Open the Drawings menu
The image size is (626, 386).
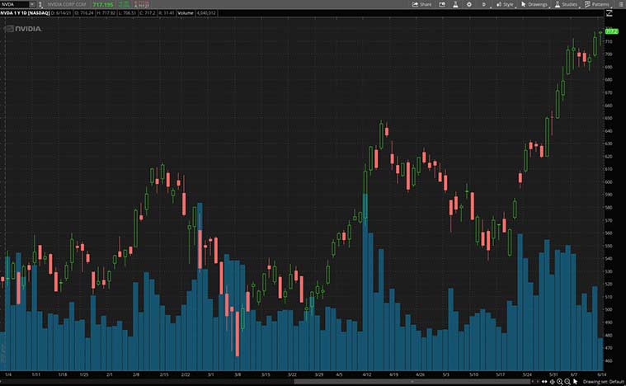tap(534, 4)
